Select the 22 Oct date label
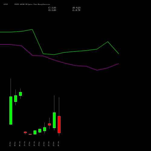 pyautogui.click(x=49, y=144)
